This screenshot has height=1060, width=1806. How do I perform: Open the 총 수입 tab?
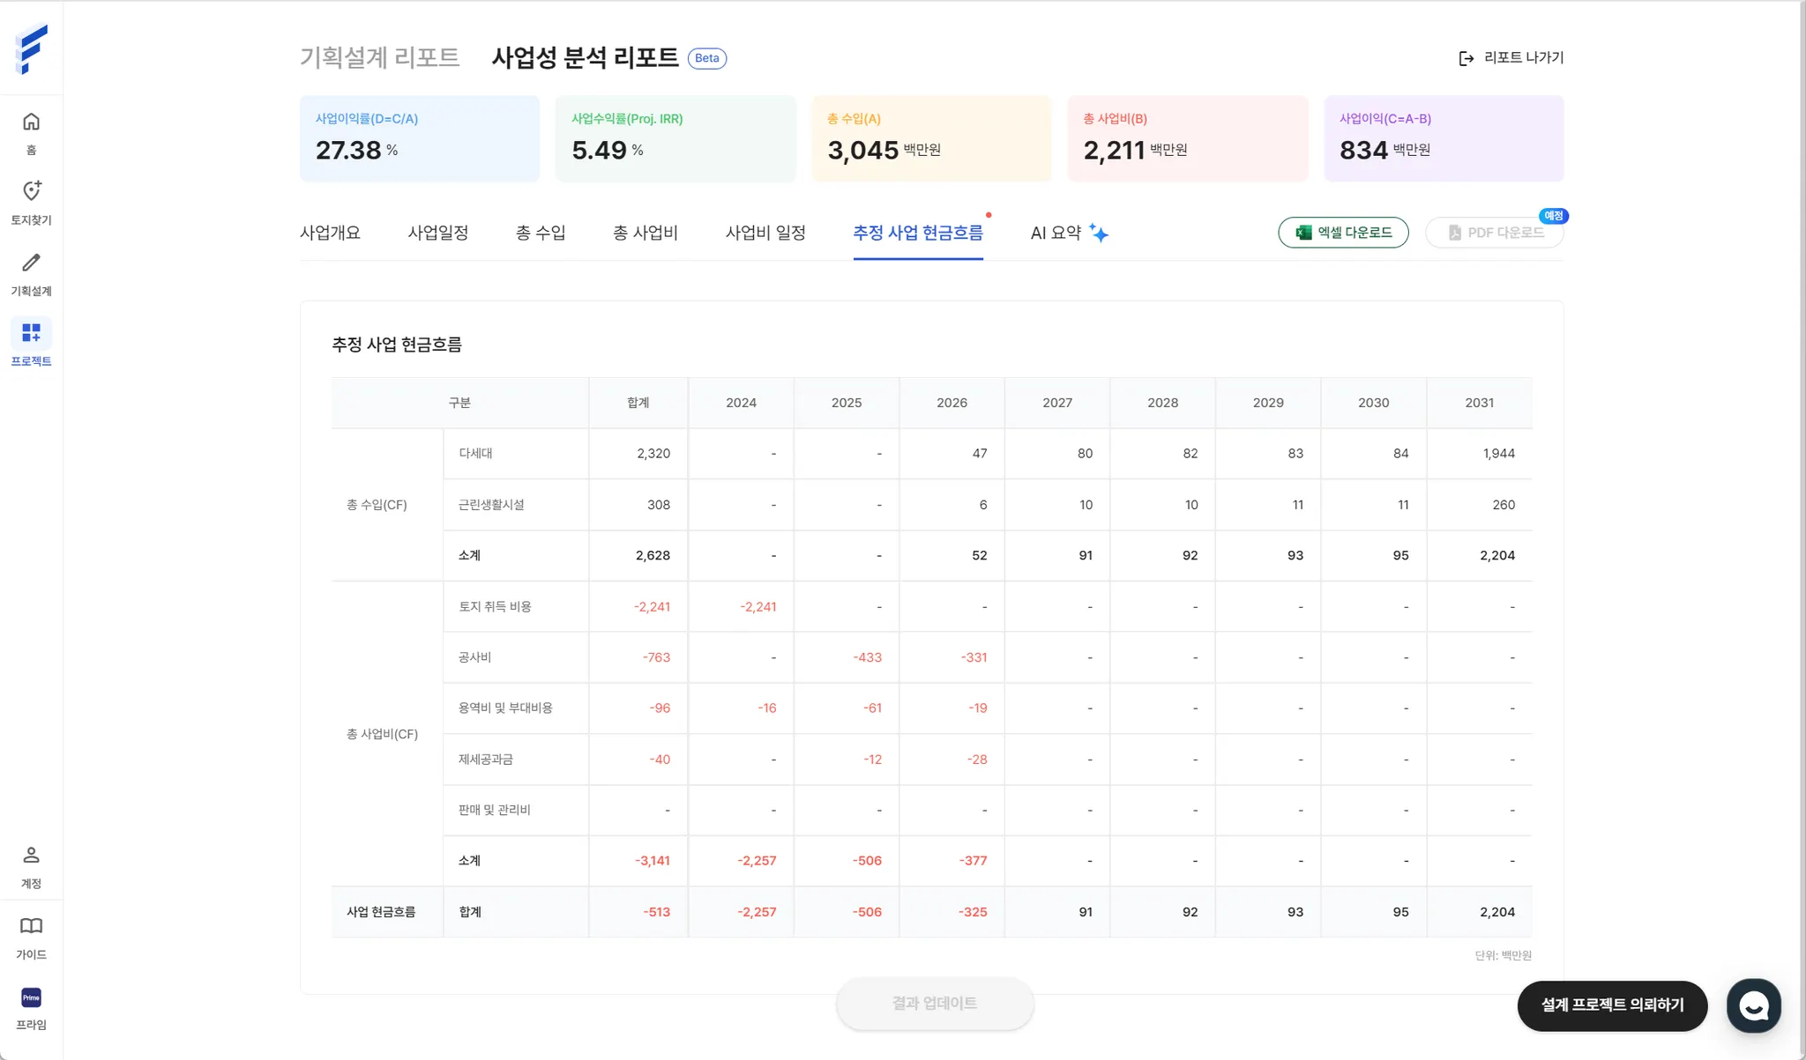[x=540, y=233]
